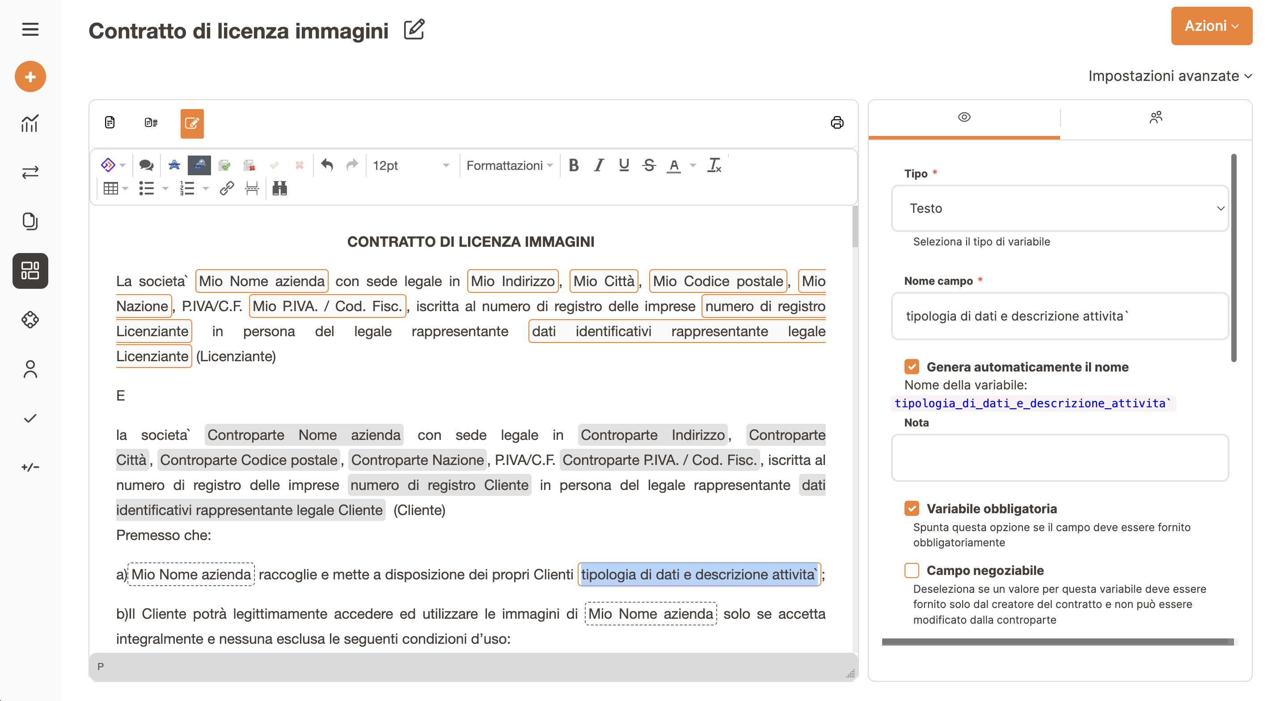
Task: Select the Controparte Nazione variable
Action: click(x=417, y=460)
